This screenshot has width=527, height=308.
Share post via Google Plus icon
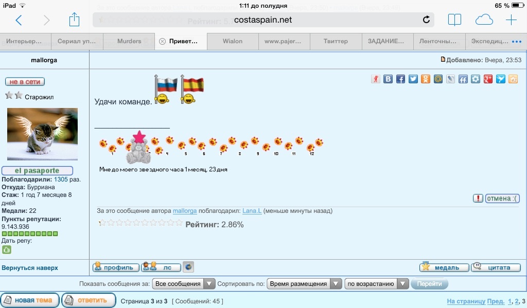click(488, 79)
